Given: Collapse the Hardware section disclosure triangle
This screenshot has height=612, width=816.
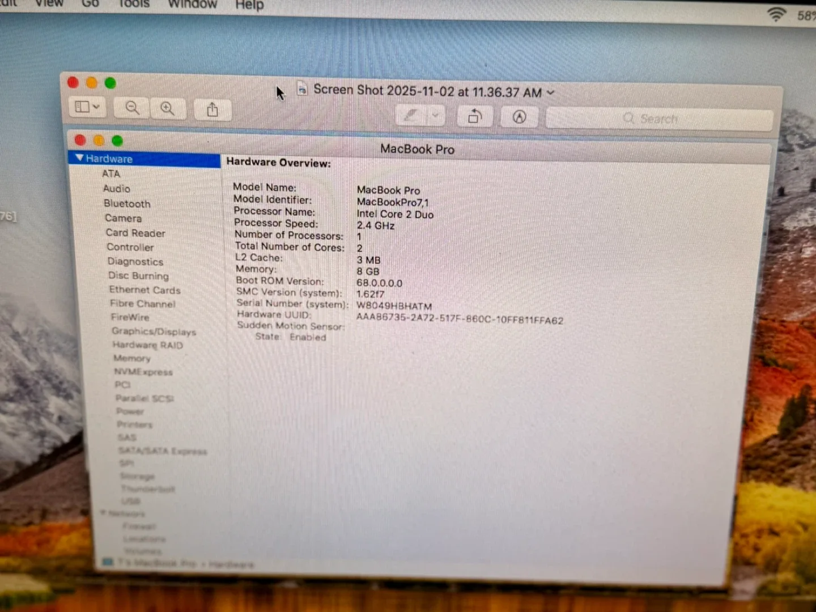Looking at the screenshot, I should (80, 158).
